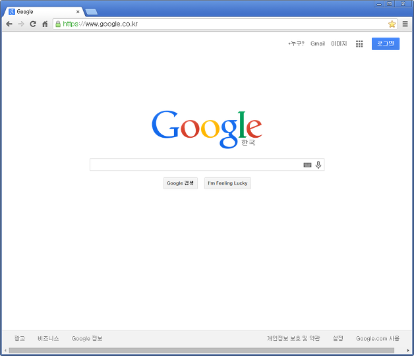Click the forward navigation arrow
The image size is (414, 356).
[x=21, y=24]
